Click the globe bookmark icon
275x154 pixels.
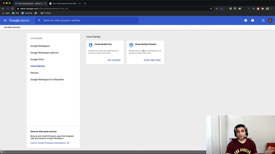[36, 13]
